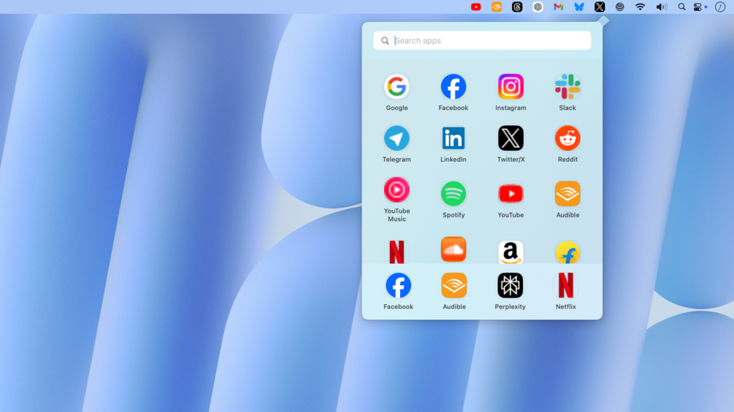Image resolution: width=734 pixels, height=412 pixels.
Task: Open the volume control in menu bar
Action: 661,7
